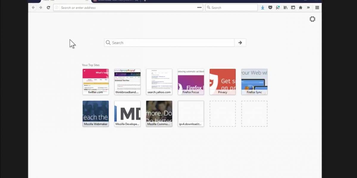Reload the current page
The width and height of the screenshot is (357, 178).
[x=48, y=8]
